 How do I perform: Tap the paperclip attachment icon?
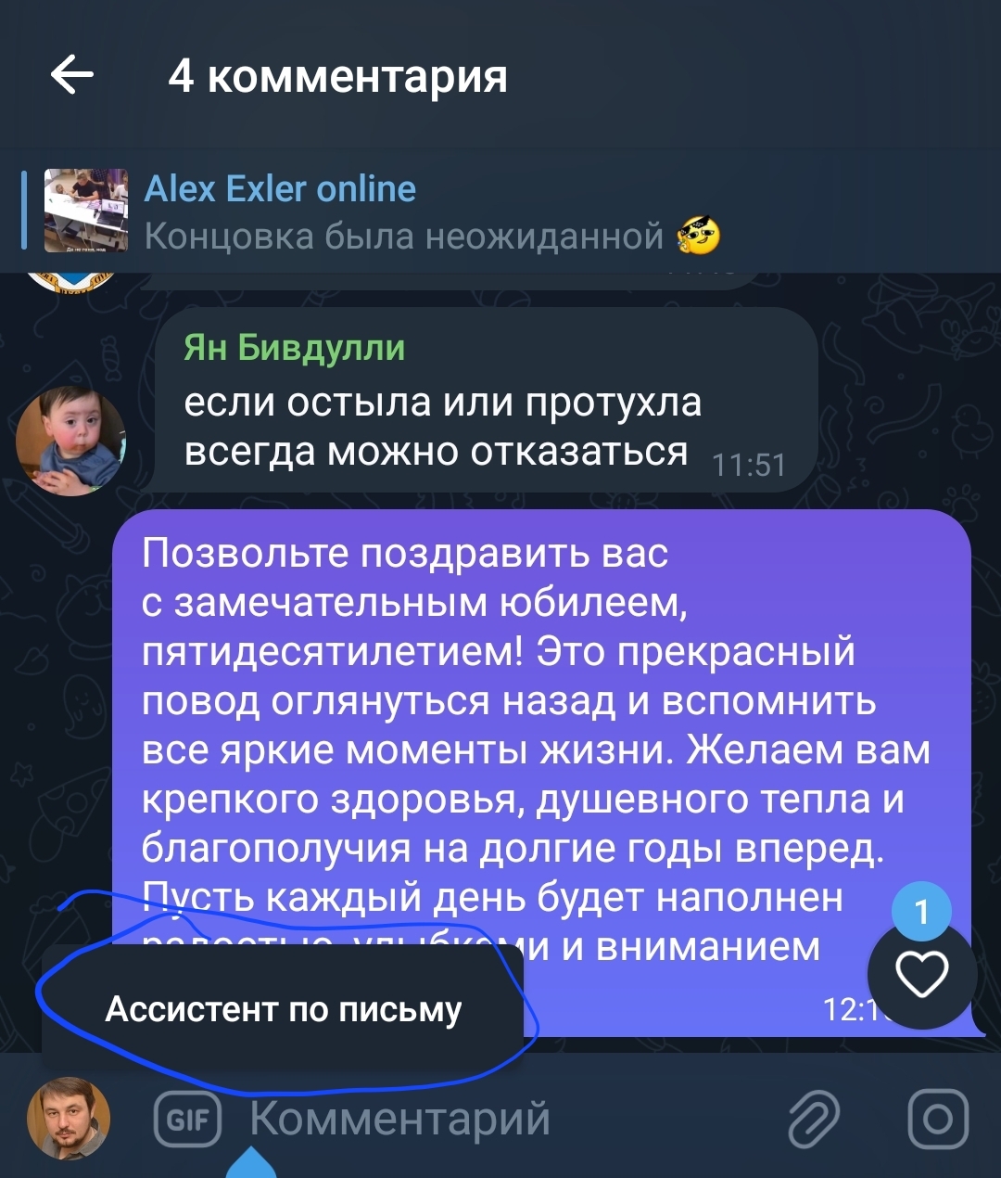pyautogui.click(x=814, y=1120)
